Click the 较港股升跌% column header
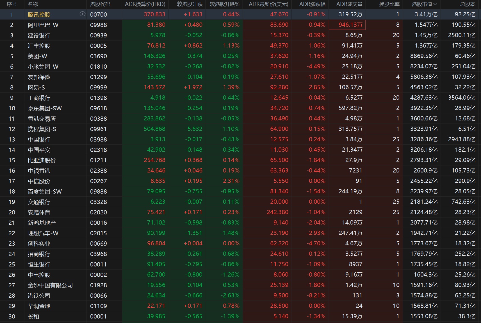This screenshot has height=323, width=481. coord(224,4)
